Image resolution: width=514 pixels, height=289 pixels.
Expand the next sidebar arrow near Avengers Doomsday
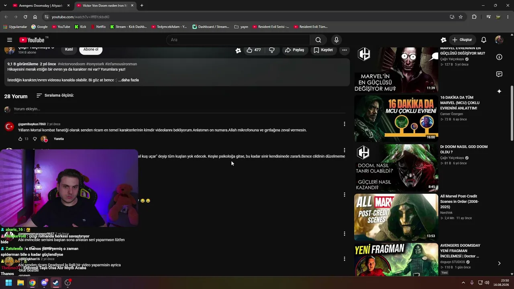click(499, 263)
